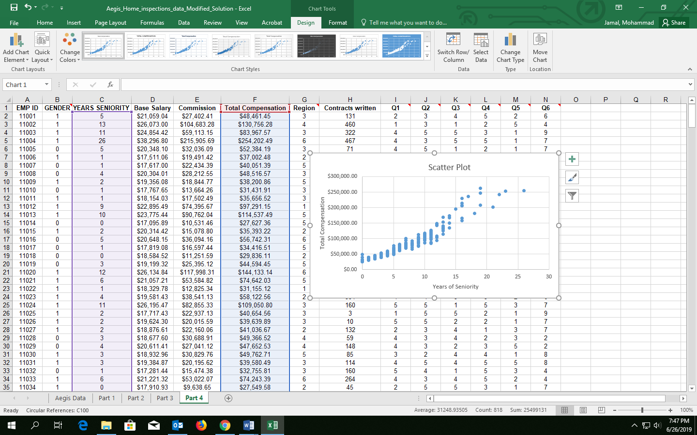Viewport: 697px width, 435px height.
Task: Expand the chart styles gallery more arrow
Action: 427,56
